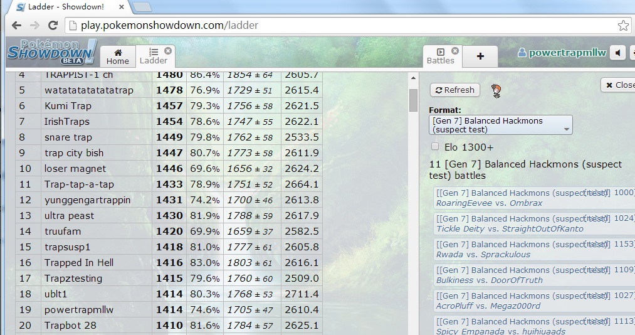Click GXE value 69.6%
Image resolution: width=635 pixels, height=335 pixels.
[205, 169]
